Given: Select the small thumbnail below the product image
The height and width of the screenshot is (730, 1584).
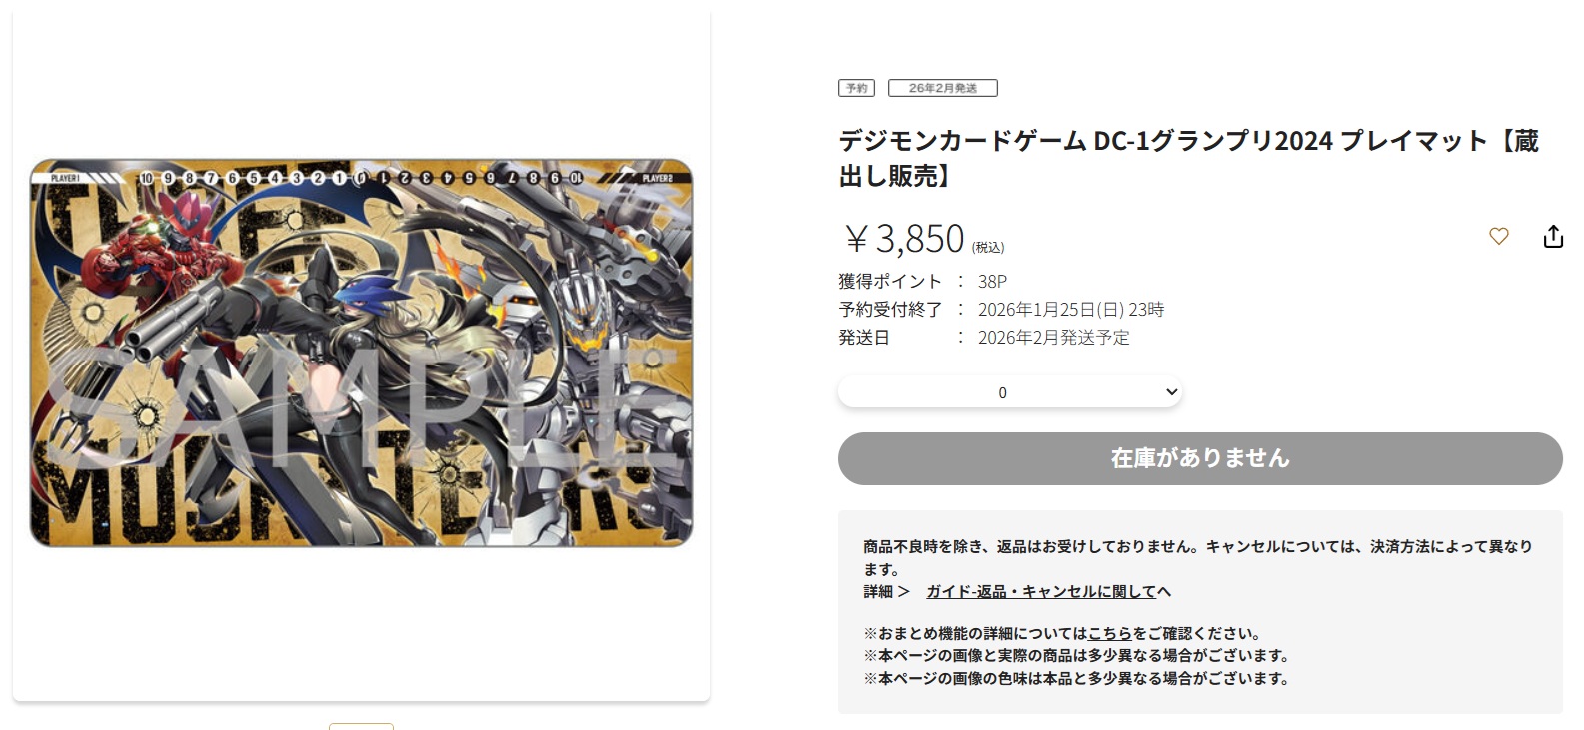Looking at the screenshot, I should point(361,726).
